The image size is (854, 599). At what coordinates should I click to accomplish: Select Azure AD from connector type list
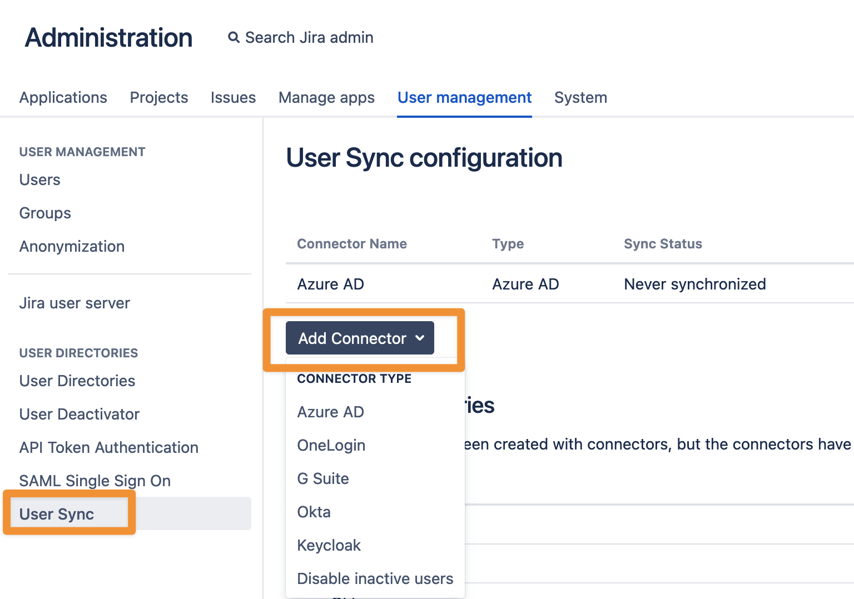tap(330, 412)
